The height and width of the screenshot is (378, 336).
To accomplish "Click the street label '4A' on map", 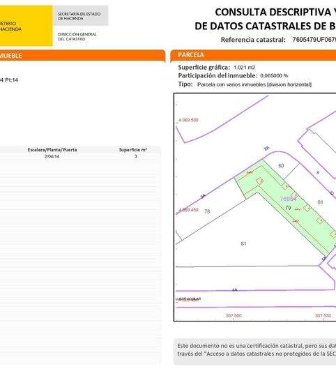I will [235, 289].
